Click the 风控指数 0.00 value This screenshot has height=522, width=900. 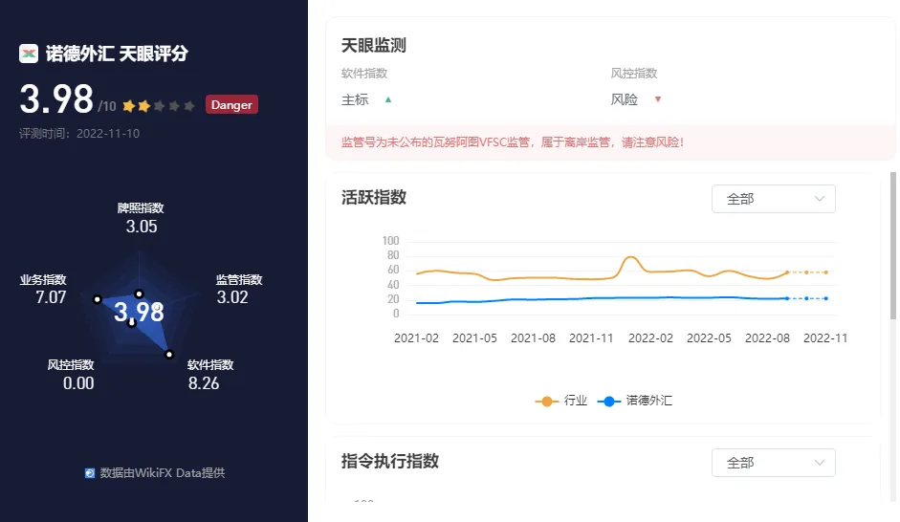(x=78, y=383)
